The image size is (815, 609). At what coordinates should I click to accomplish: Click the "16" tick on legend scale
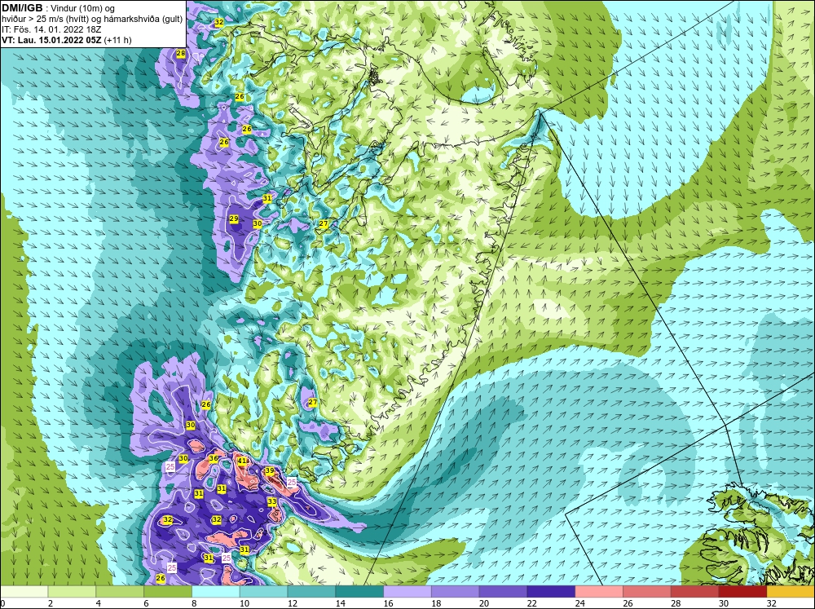point(388,603)
